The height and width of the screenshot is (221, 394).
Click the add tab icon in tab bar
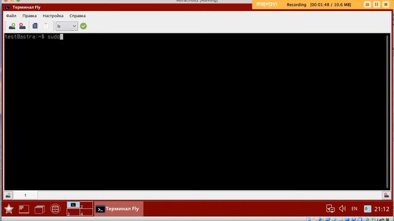click(8, 195)
